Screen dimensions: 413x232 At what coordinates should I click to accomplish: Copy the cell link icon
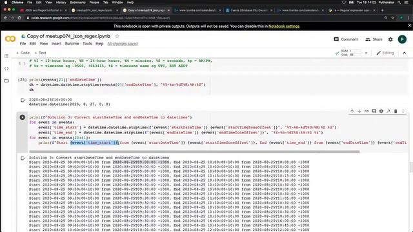[367, 111]
